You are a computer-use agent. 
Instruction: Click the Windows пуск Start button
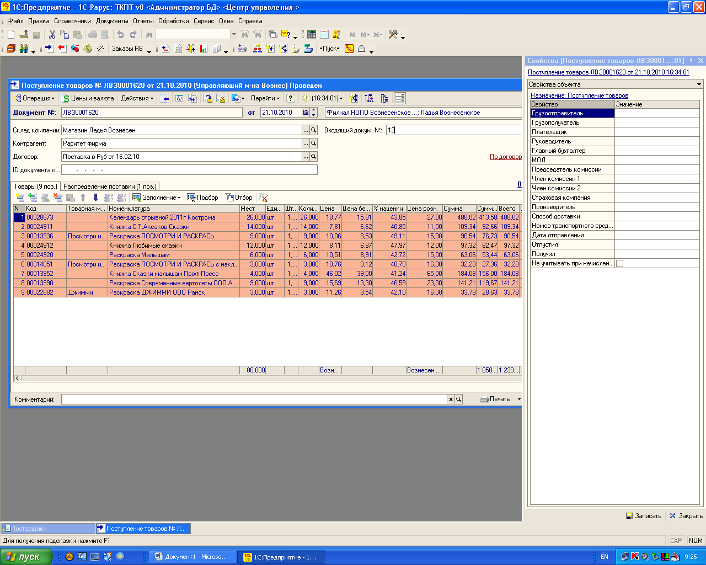26,557
